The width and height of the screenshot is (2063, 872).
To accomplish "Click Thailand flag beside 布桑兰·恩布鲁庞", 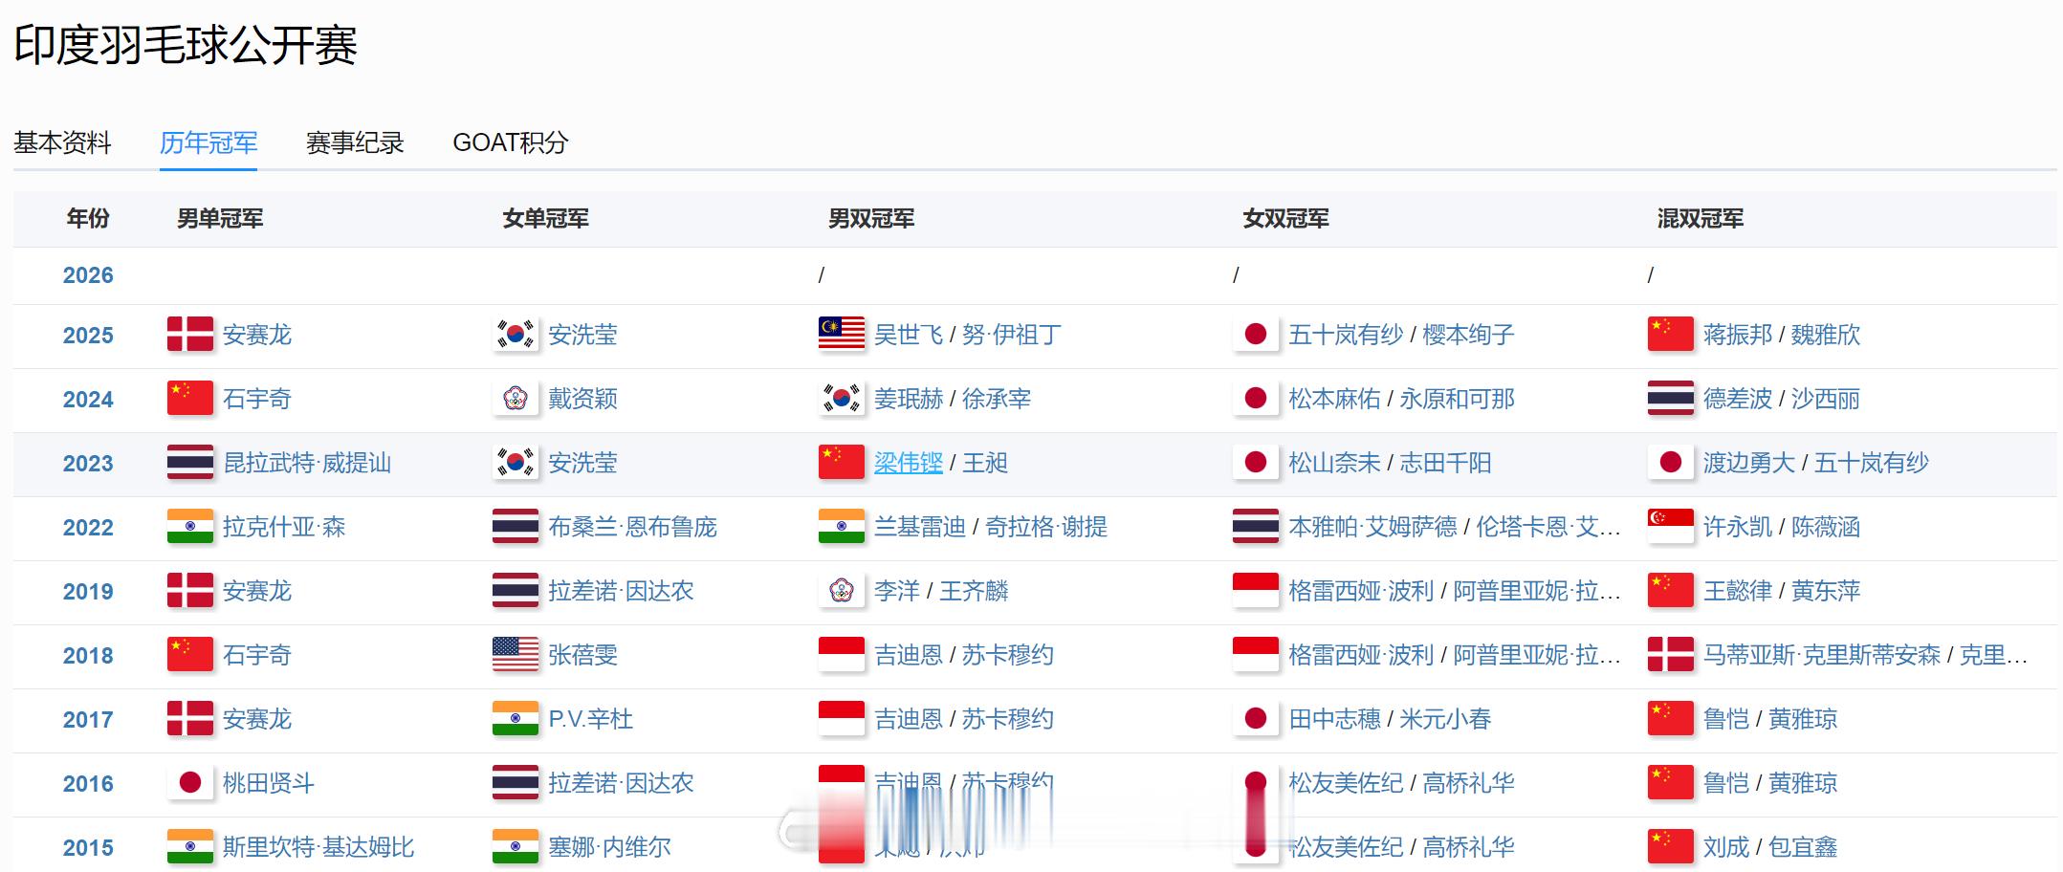I will pos(516,527).
